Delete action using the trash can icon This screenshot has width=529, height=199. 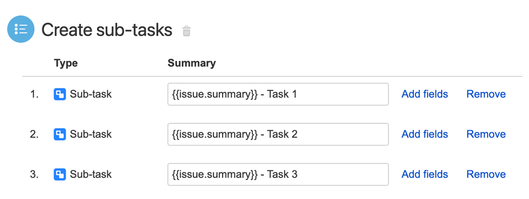[x=186, y=31]
